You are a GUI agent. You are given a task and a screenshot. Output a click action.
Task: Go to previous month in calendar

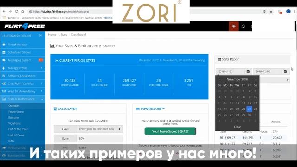220,80
